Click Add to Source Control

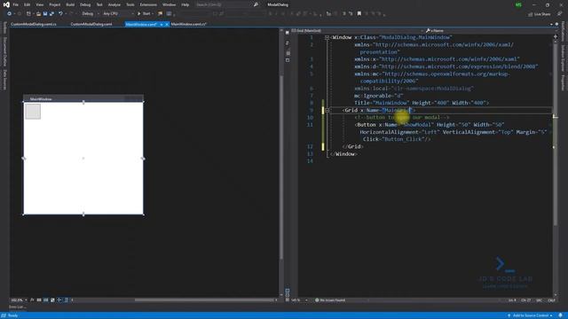coord(531,315)
